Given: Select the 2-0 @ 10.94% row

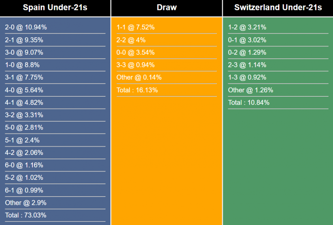Looking at the screenshot, I should coord(26,27).
